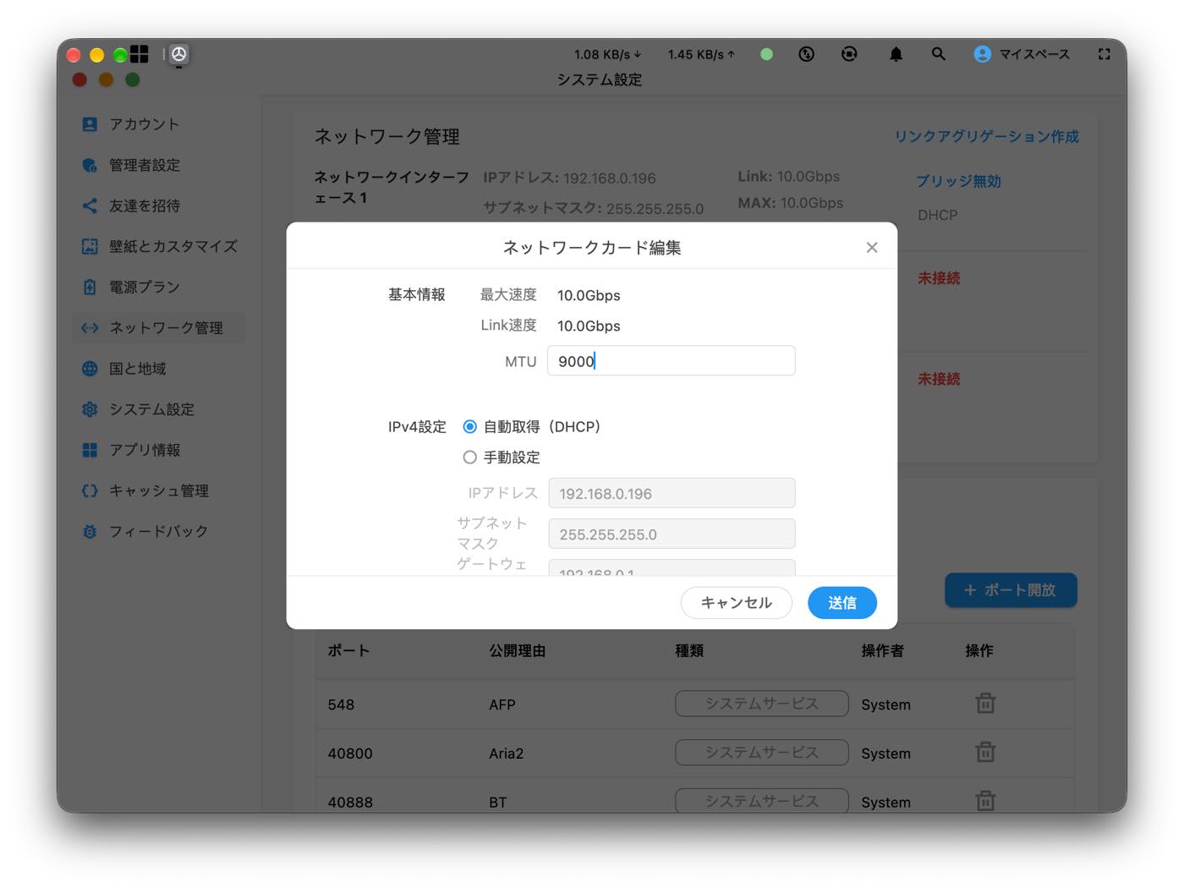Click the 種類 column header
This screenshot has height=888, width=1184.
coord(689,650)
